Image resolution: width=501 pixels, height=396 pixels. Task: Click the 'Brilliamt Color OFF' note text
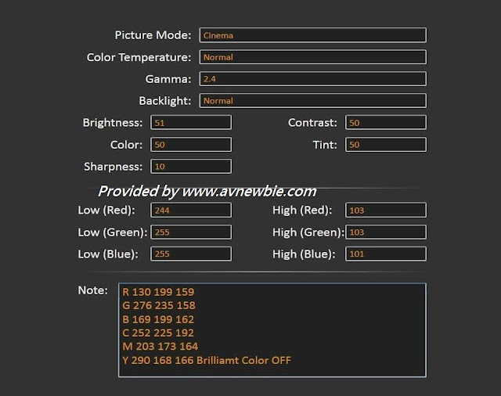click(243, 360)
